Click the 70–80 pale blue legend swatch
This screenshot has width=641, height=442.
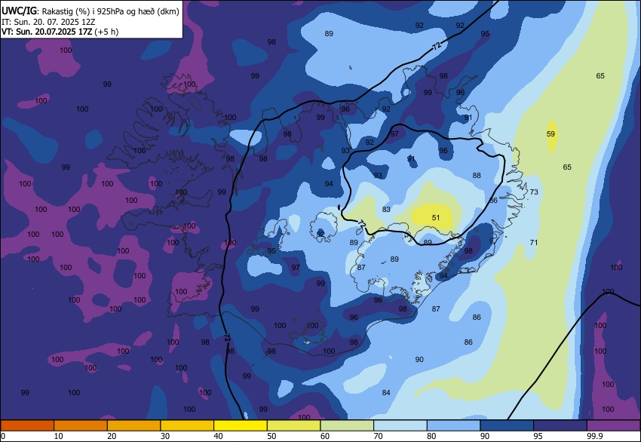[400, 425]
